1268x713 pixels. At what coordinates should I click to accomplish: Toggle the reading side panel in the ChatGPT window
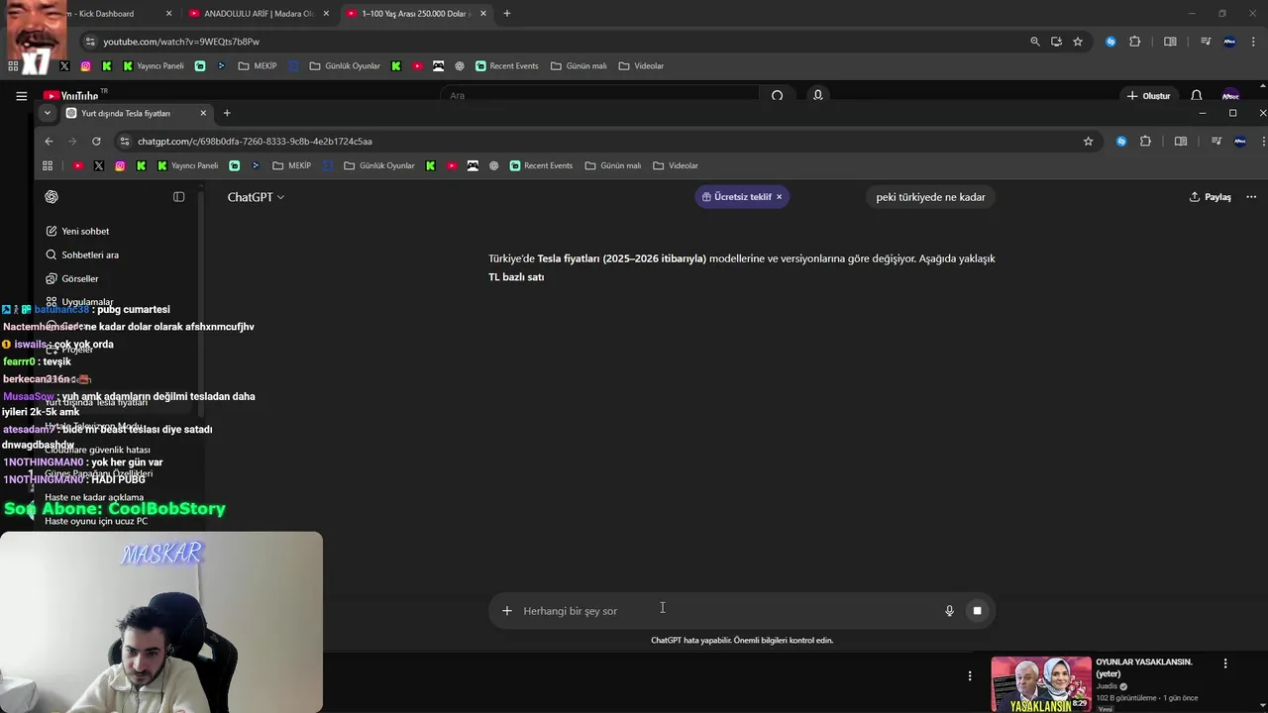[1181, 142]
